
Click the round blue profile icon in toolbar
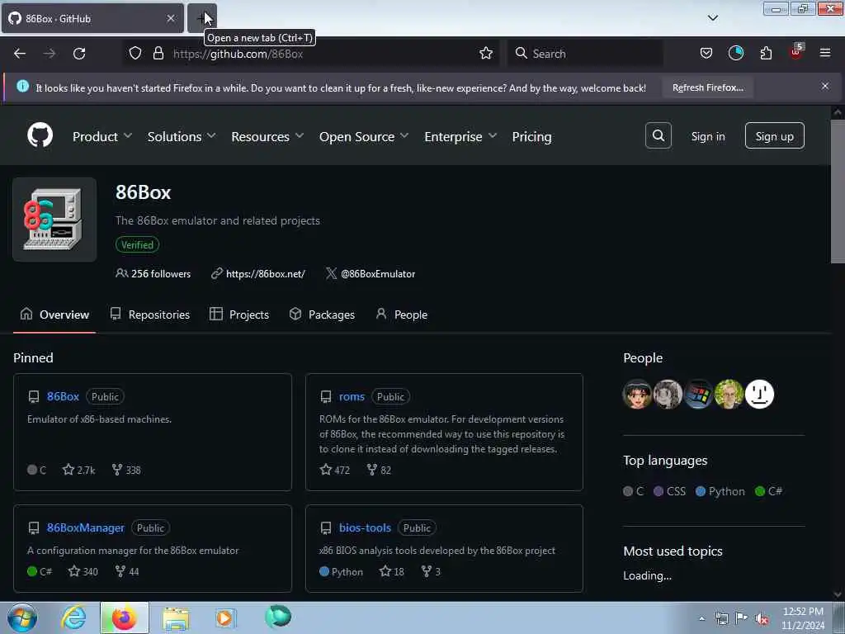735,53
